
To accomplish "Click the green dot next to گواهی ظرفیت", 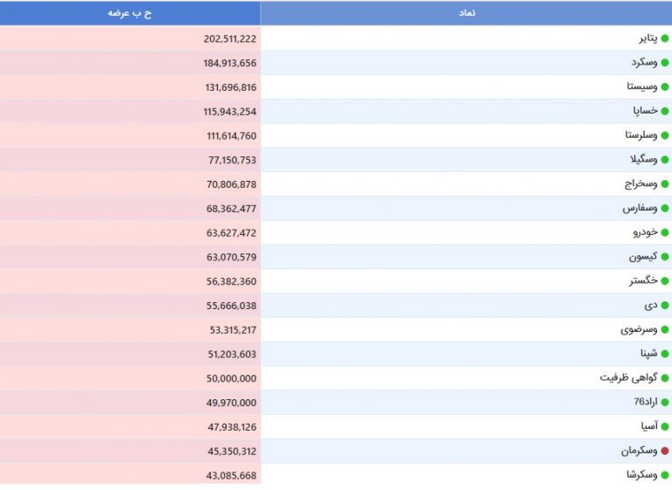I will [x=665, y=378].
